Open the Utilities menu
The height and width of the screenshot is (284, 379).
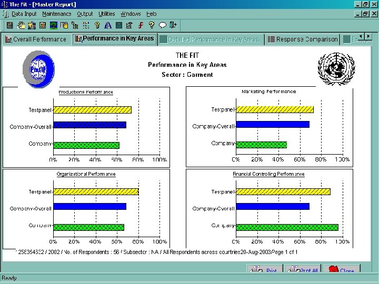106,14
